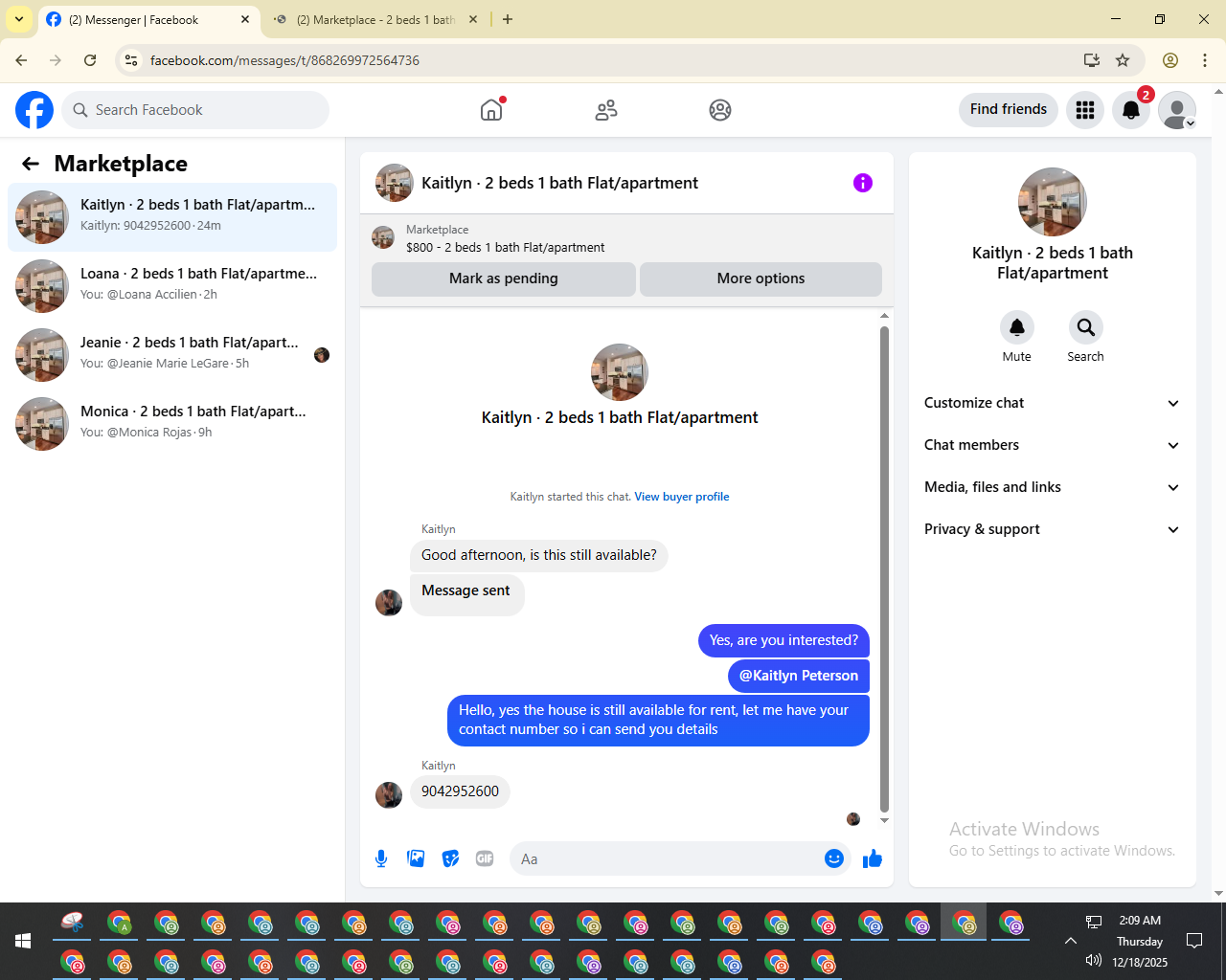The width and height of the screenshot is (1226, 980).
Task: Open the Groups icon in top navigation
Action: (x=720, y=110)
